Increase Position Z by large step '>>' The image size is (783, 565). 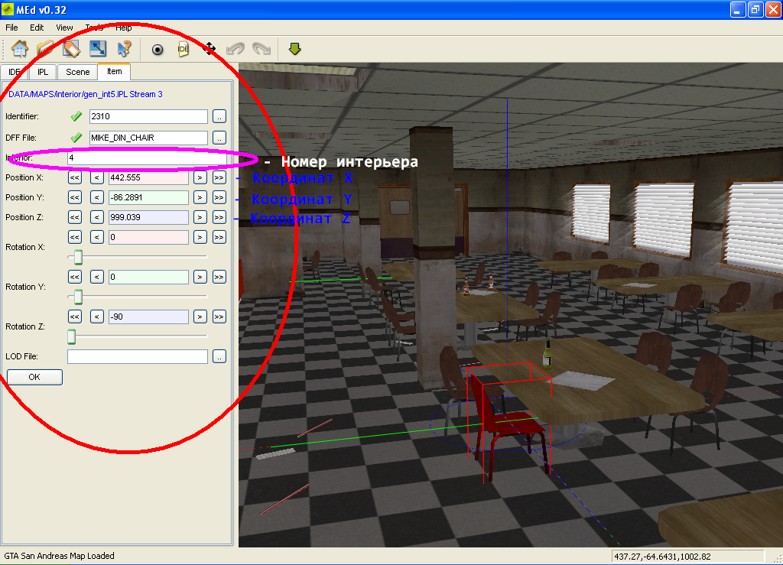219,218
